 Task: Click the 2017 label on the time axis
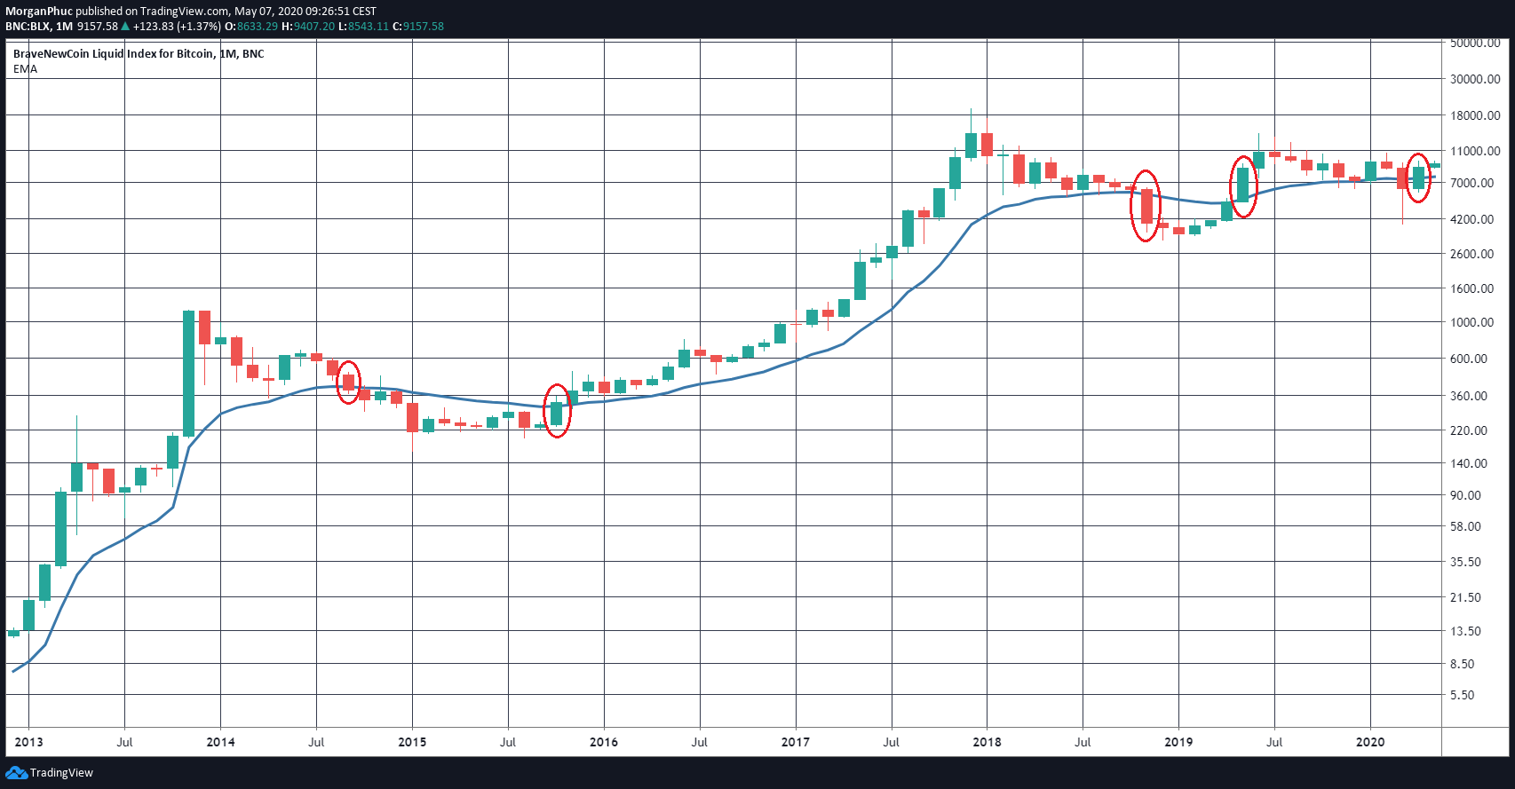[x=795, y=742]
